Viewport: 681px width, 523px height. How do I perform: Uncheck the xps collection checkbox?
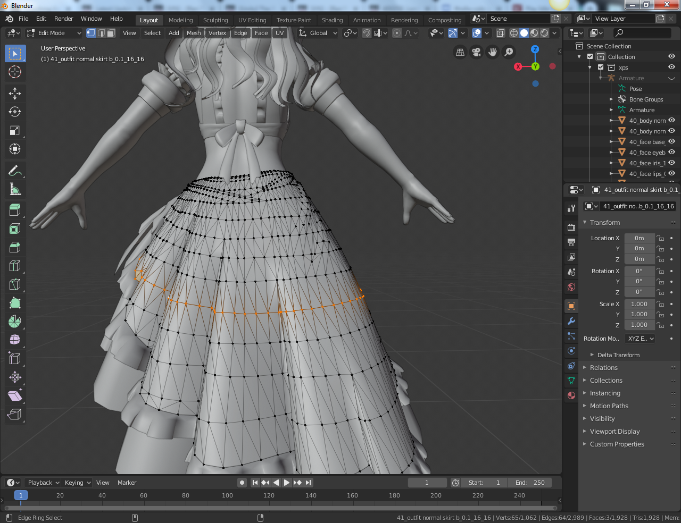pos(601,68)
